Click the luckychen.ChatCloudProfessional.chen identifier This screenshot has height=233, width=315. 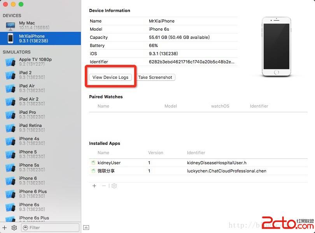tap(227, 171)
